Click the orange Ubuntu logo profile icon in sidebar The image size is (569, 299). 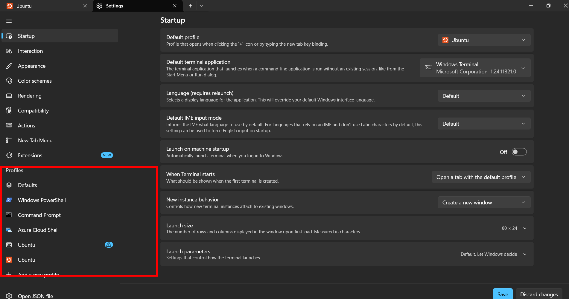(x=9, y=260)
